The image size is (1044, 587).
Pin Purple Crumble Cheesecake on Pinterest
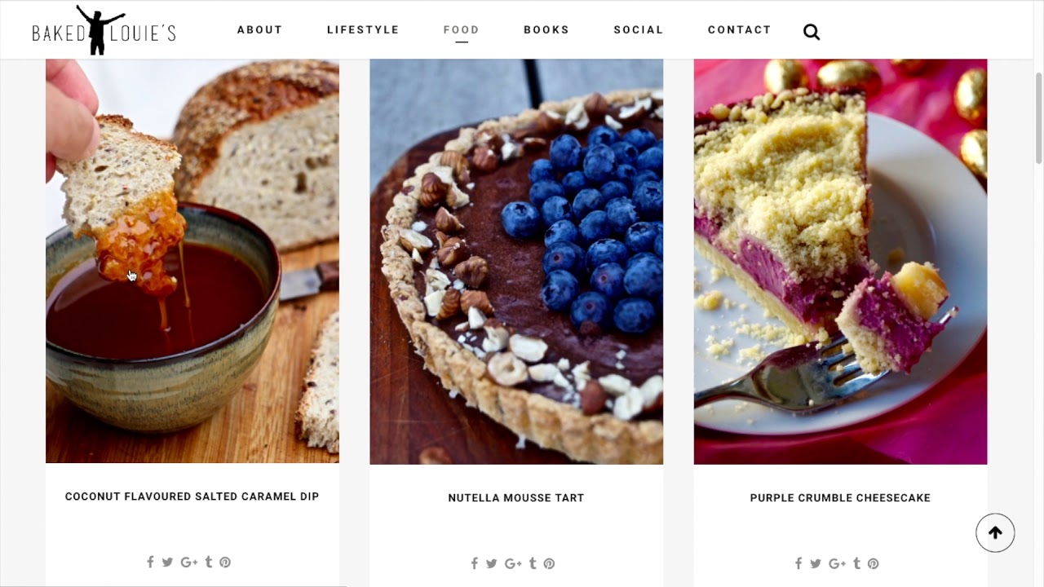click(874, 563)
